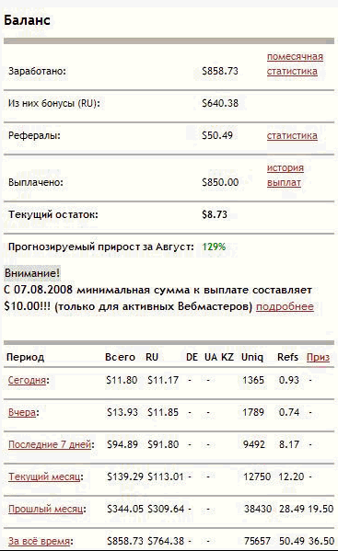Click the Приз column header link
The image size is (338, 551).
pyautogui.click(x=318, y=358)
